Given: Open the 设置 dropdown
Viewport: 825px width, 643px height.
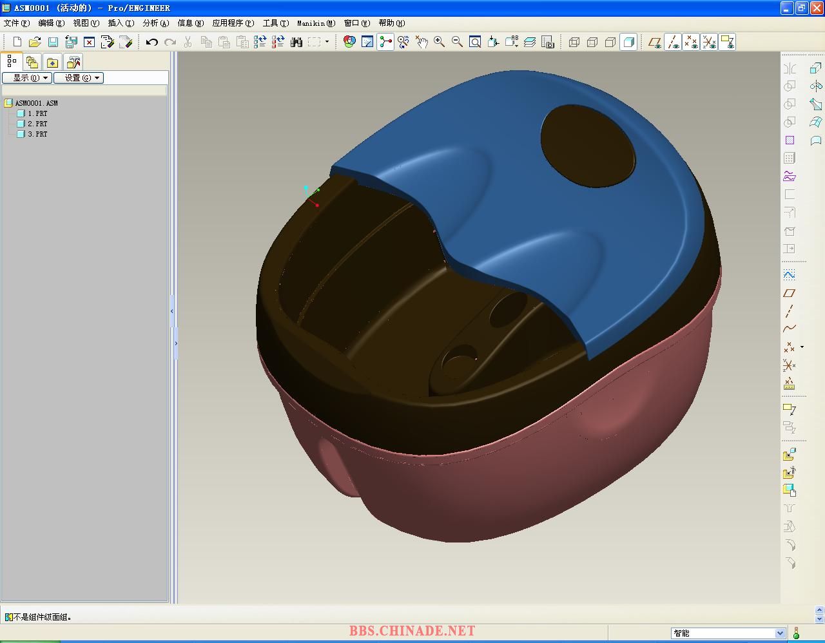Looking at the screenshot, I should pos(78,78).
